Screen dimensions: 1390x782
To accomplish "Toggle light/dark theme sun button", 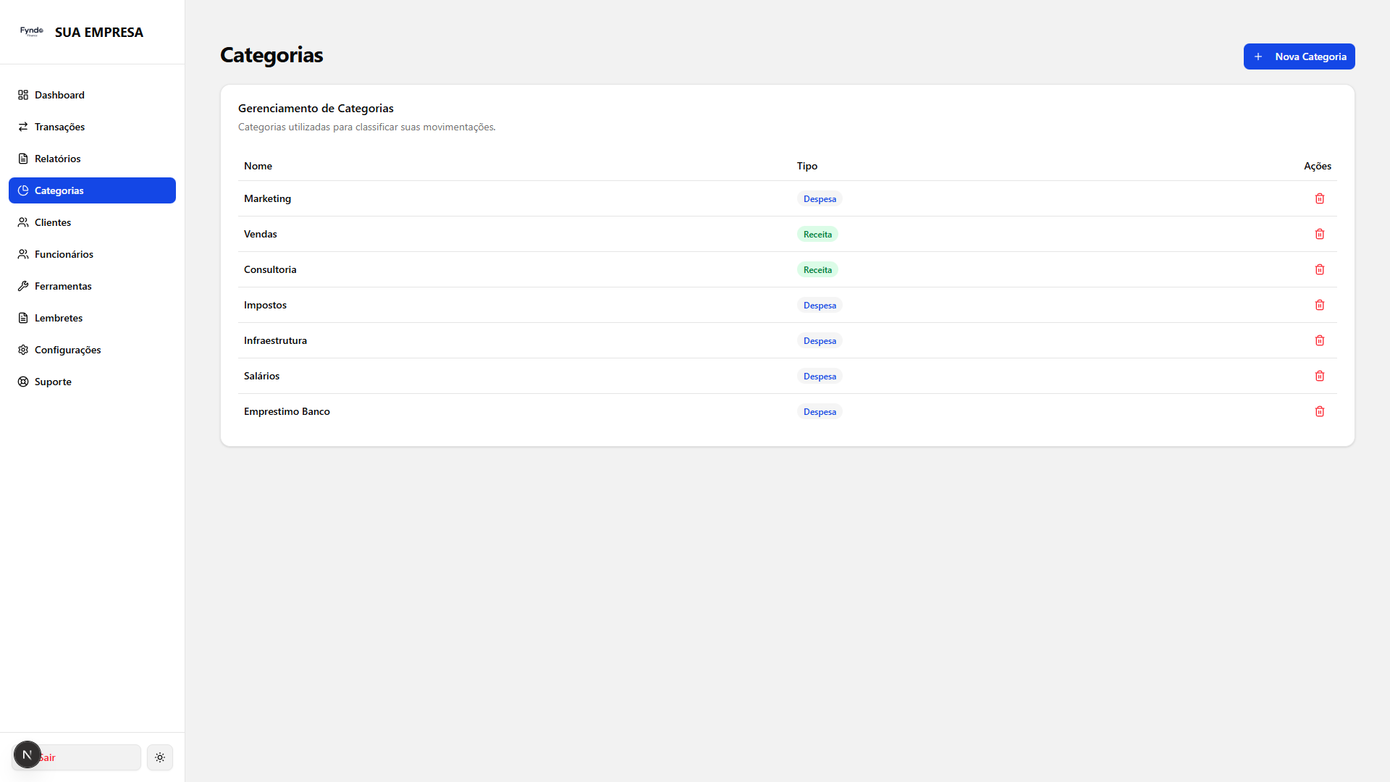I will click(160, 757).
